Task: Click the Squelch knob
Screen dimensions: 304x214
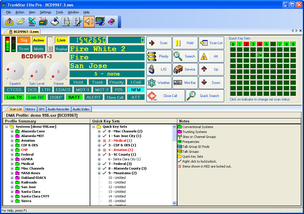Action: tap(15, 71)
